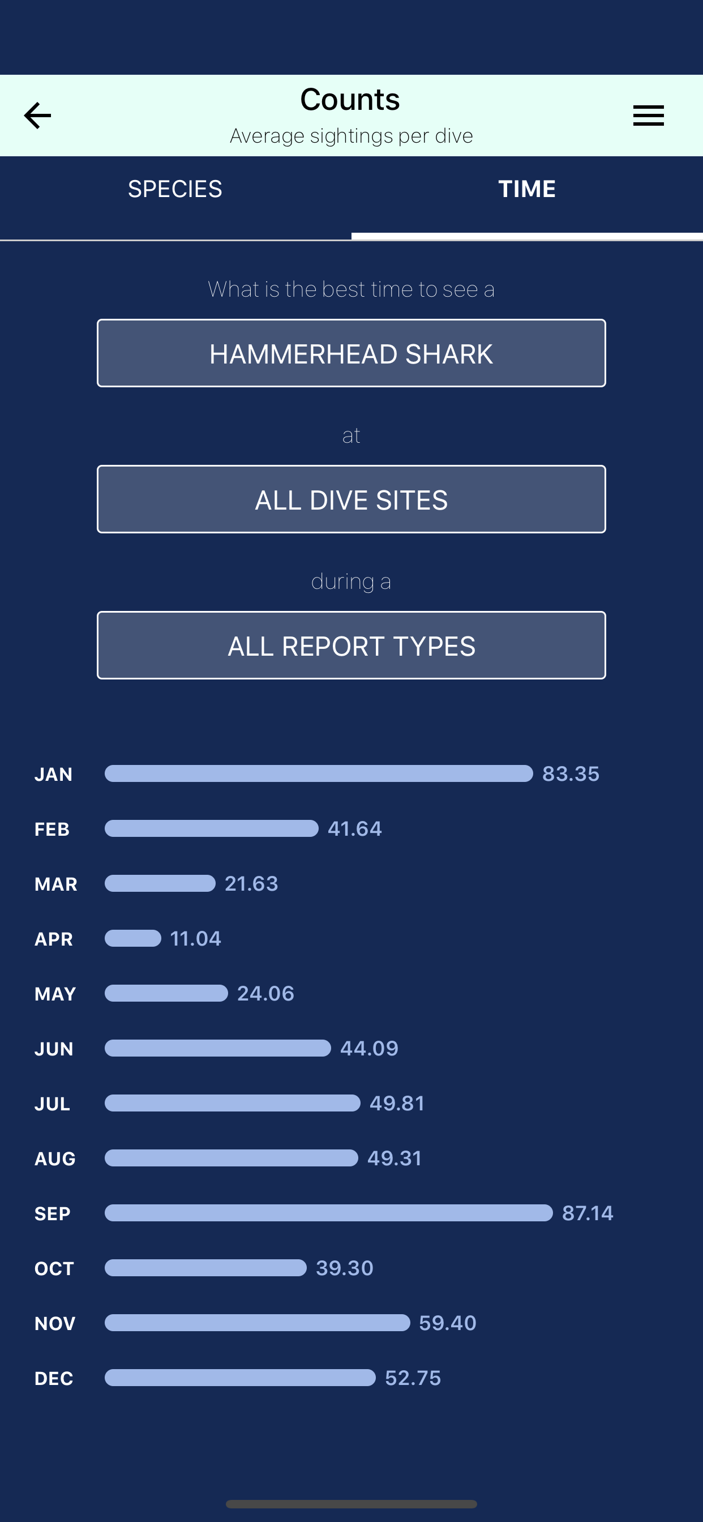Click the MAY bar in chart
This screenshot has width=703, height=1522.
(x=166, y=993)
